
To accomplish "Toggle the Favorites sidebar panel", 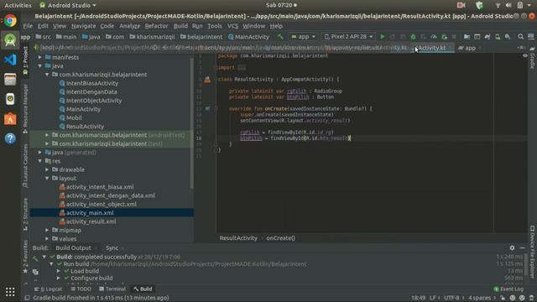I will (x=25, y=256).
